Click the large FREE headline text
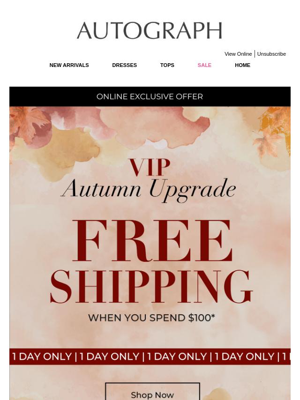This screenshot has height=400, width=300. click(x=152, y=241)
